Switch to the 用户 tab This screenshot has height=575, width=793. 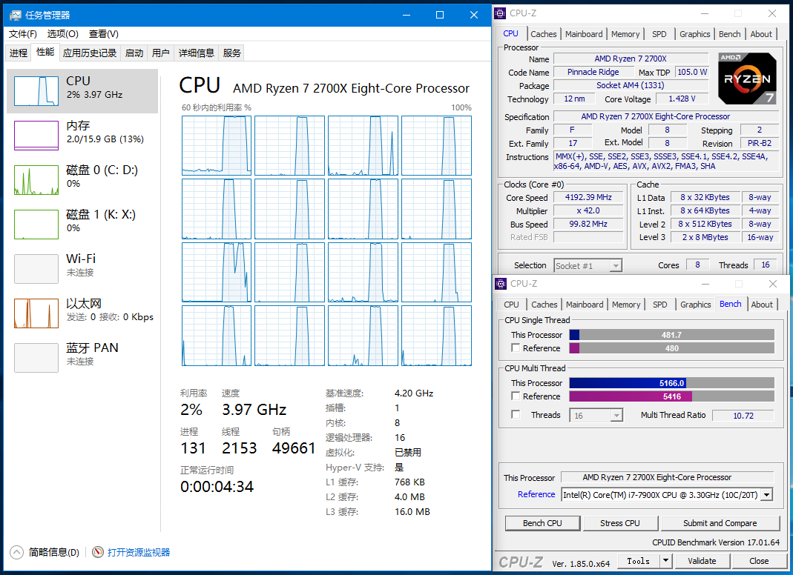(161, 53)
